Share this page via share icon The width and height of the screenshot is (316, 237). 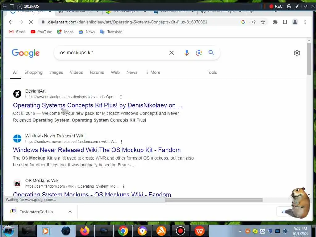pyautogui.click(x=253, y=22)
